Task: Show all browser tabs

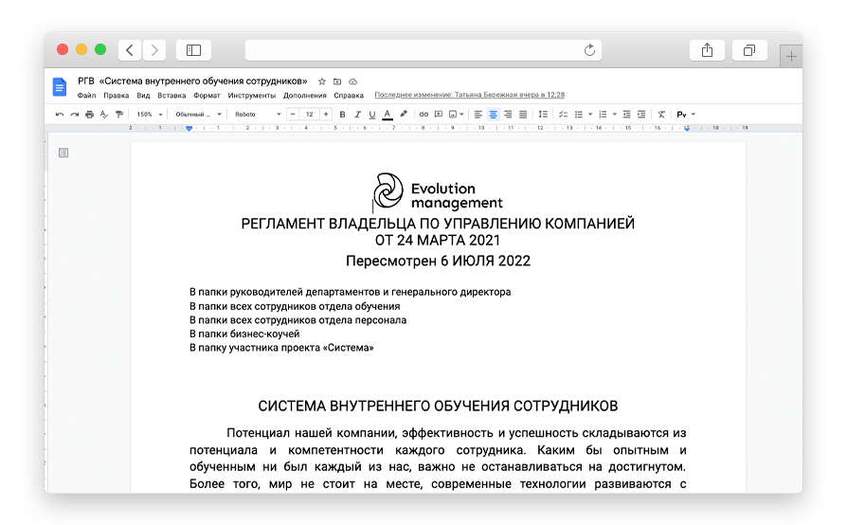Action: click(749, 50)
